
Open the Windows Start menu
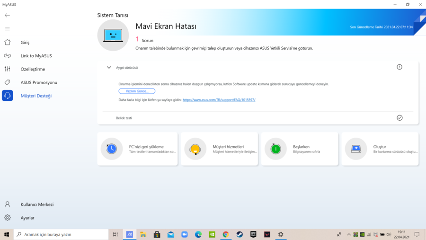[7, 234]
